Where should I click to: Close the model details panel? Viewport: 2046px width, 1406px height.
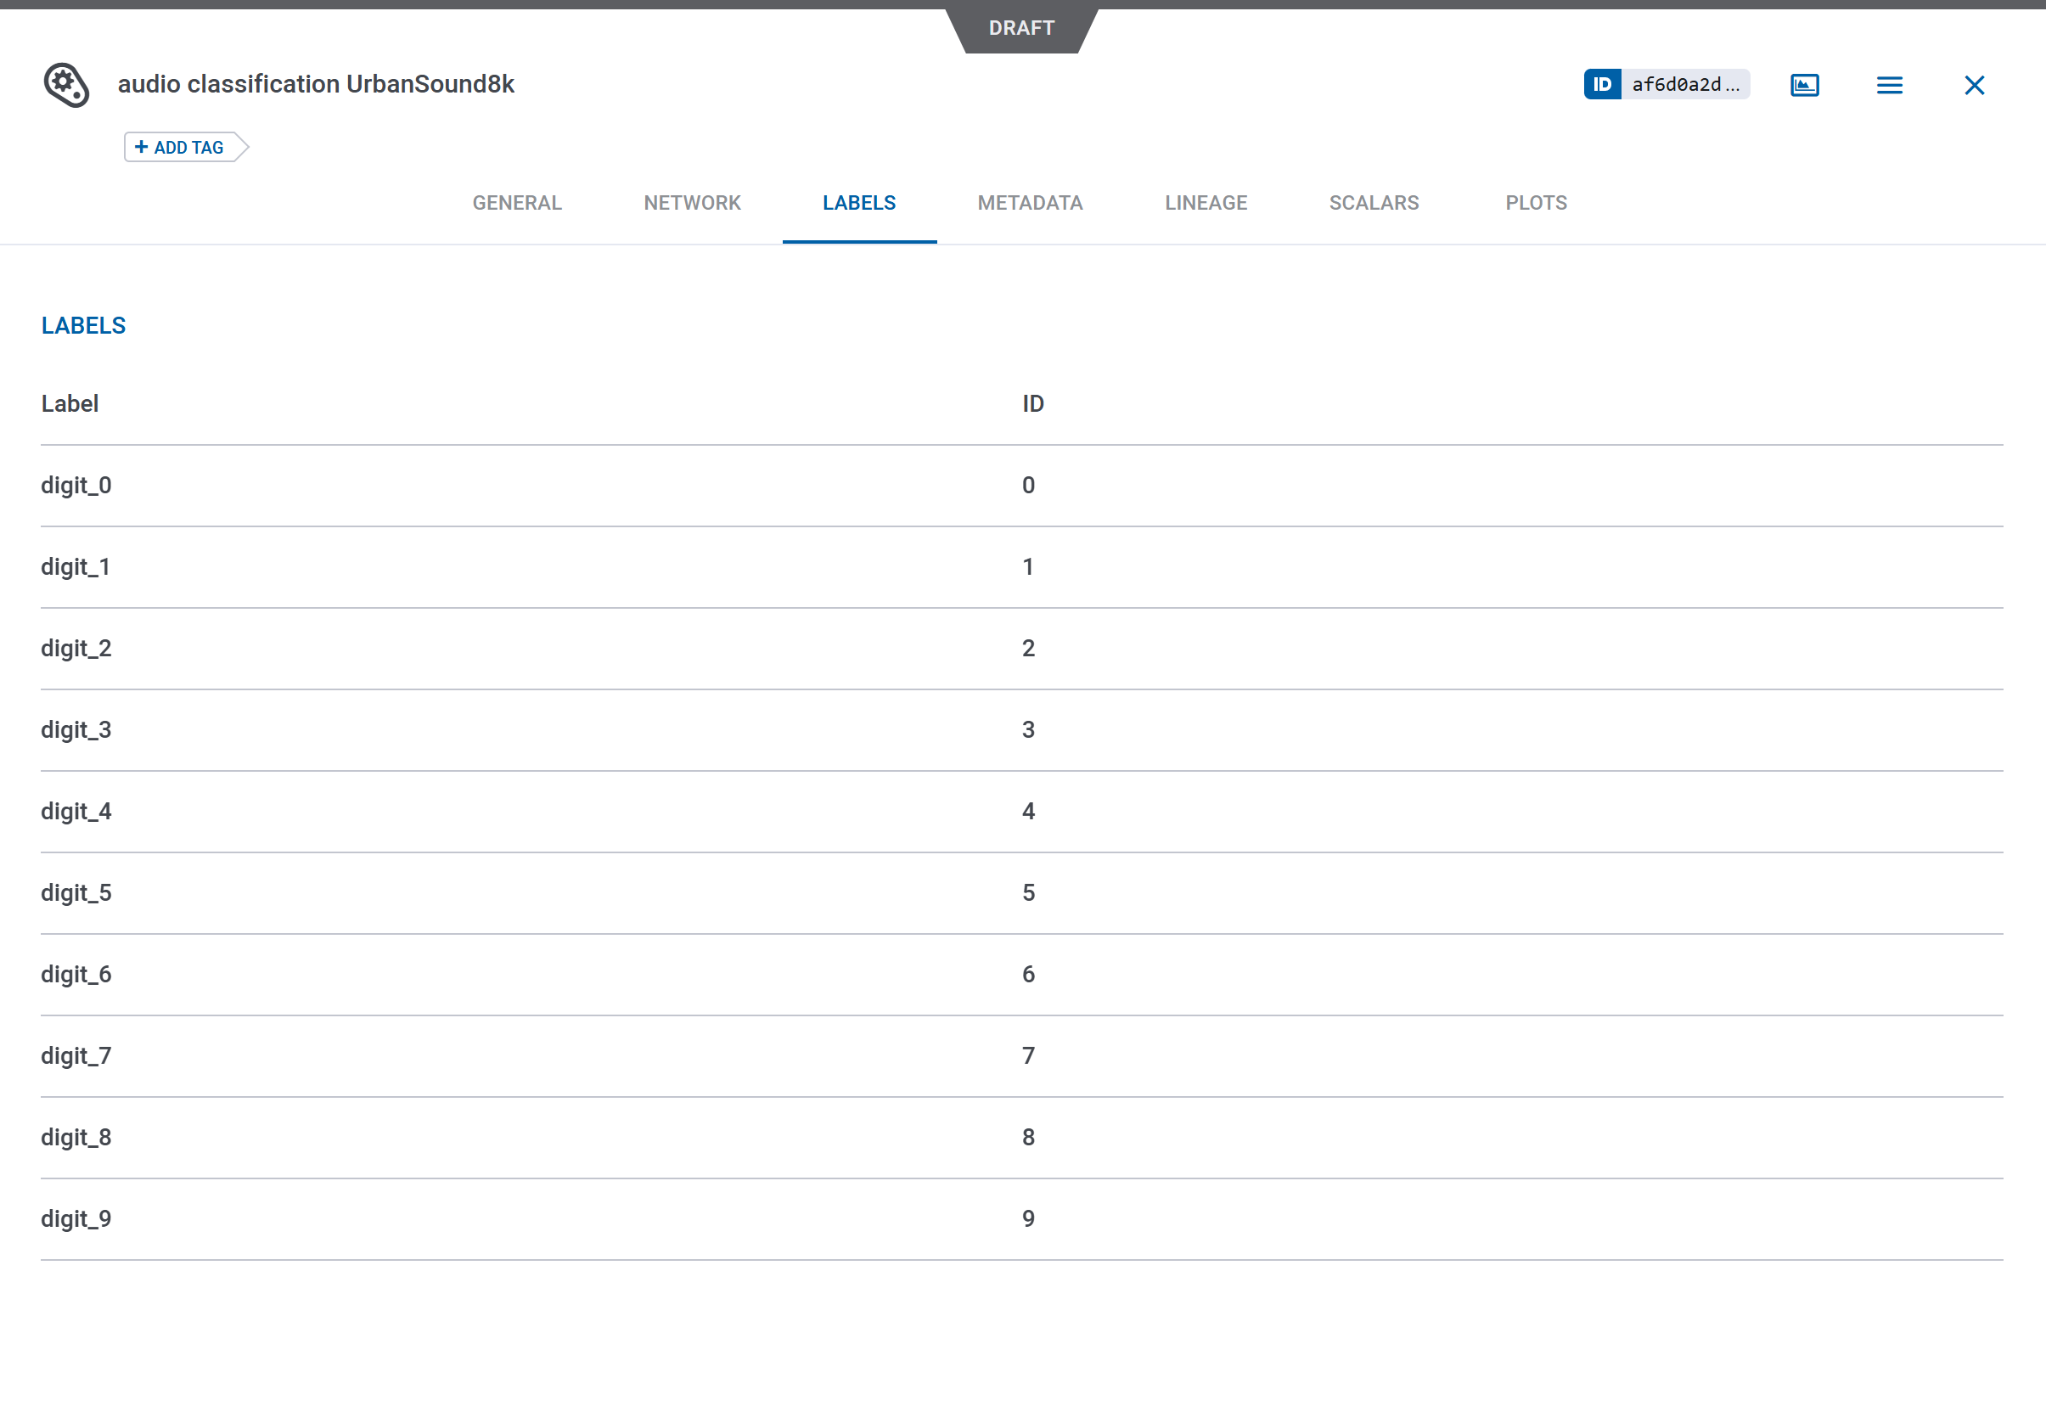[1974, 85]
